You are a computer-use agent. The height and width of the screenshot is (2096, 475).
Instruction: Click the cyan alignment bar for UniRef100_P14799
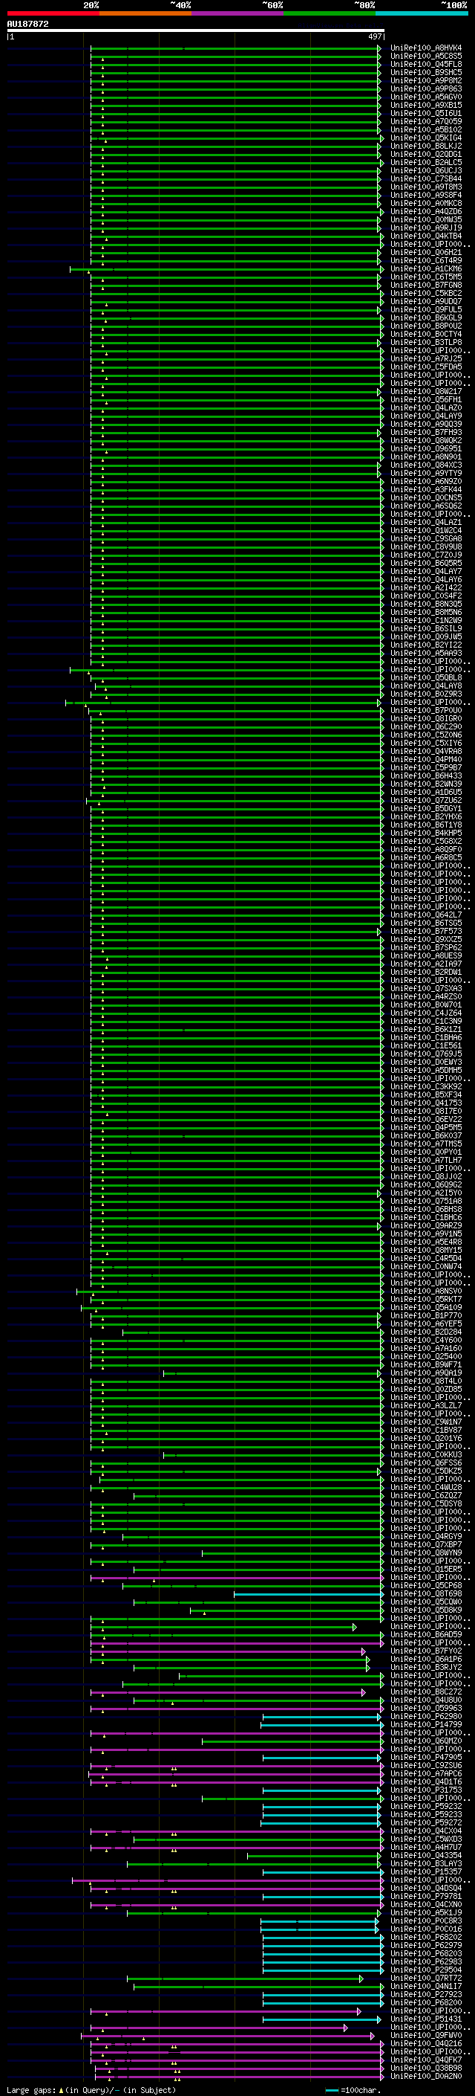click(321, 1725)
